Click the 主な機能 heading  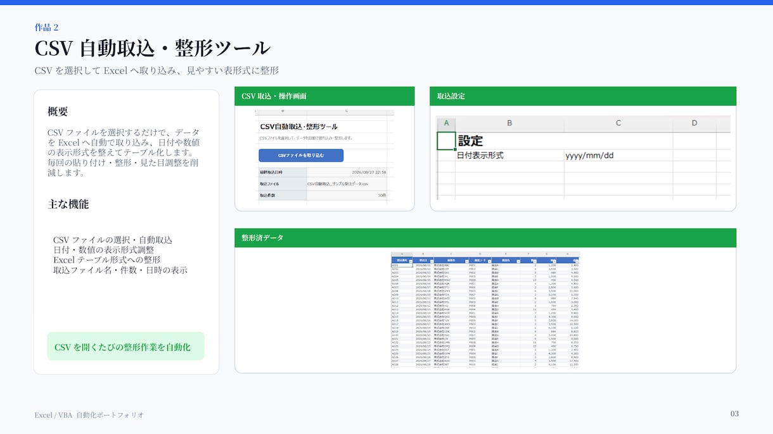(68, 204)
